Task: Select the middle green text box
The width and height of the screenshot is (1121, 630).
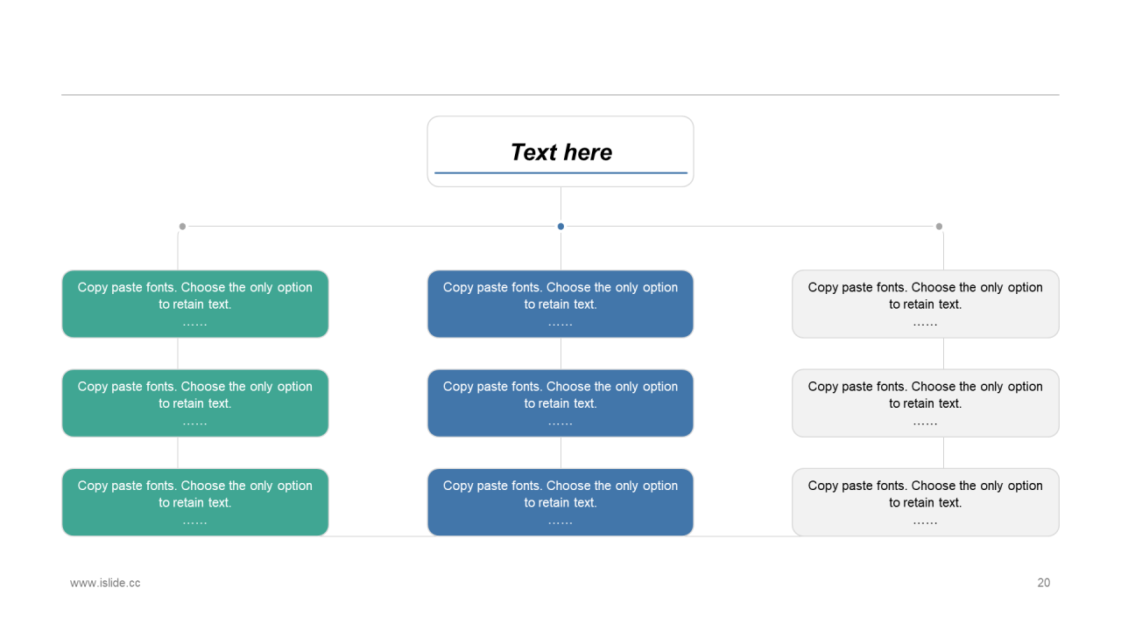Action: tap(195, 402)
